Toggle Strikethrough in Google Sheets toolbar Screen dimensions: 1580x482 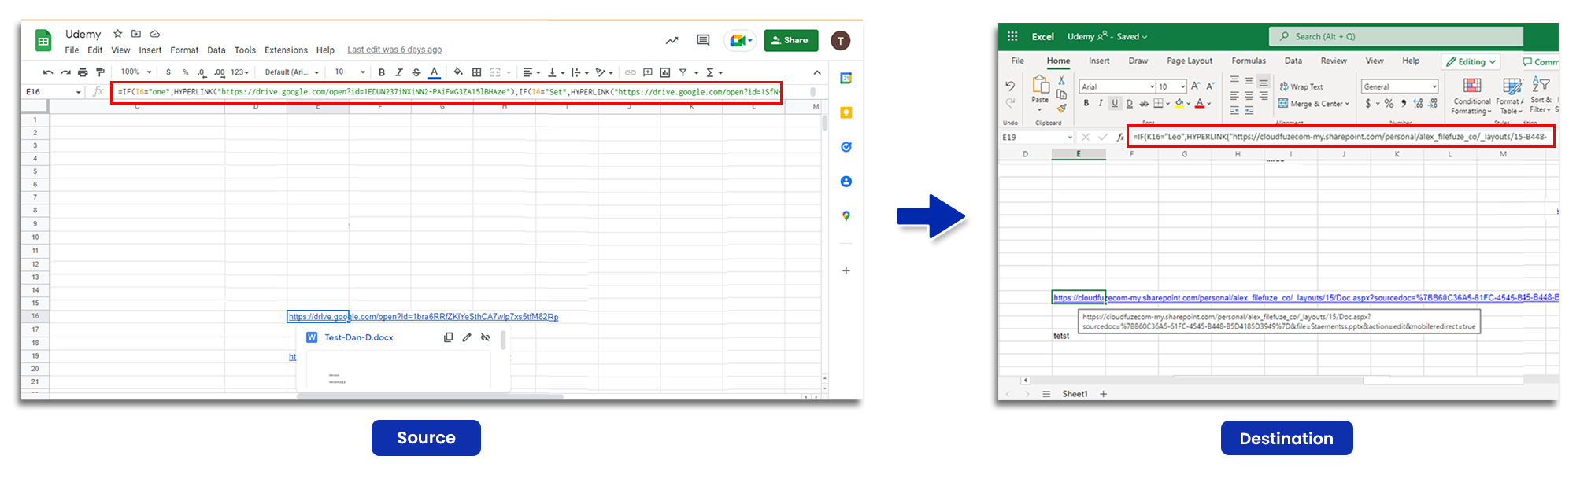[416, 72]
